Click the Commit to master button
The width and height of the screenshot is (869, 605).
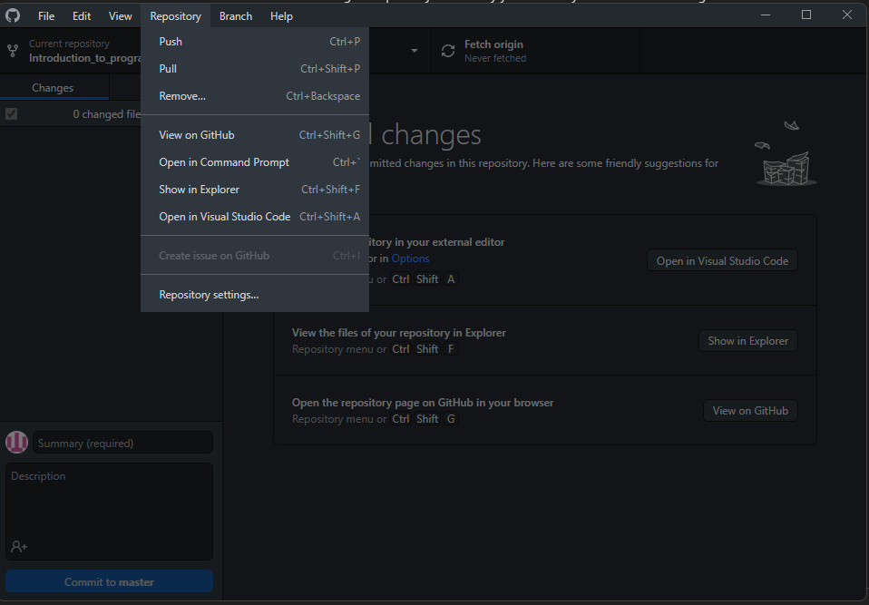[109, 581]
